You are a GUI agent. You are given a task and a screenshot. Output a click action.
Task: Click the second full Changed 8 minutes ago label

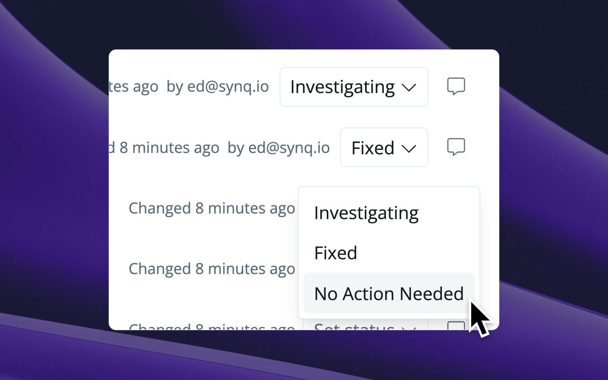pyautogui.click(x=212, y=269)
